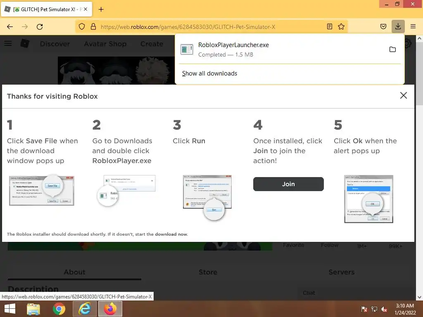Click the Save File step 1 illustration
Image resolution: width=423 pixels, height=317 pixels.
(42, 190)
